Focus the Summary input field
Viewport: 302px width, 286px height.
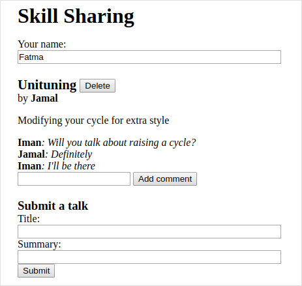[x=149, y=257]
